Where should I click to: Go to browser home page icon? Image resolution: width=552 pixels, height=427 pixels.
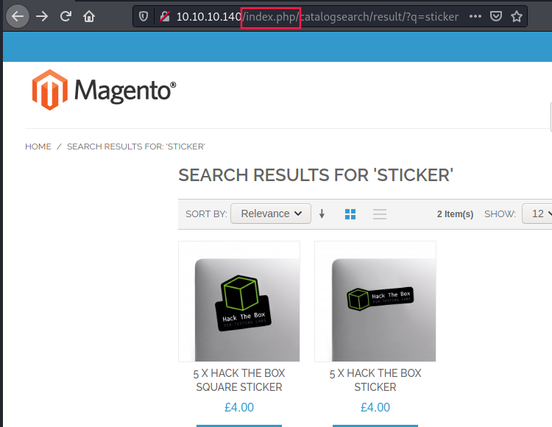click(89, 15)
